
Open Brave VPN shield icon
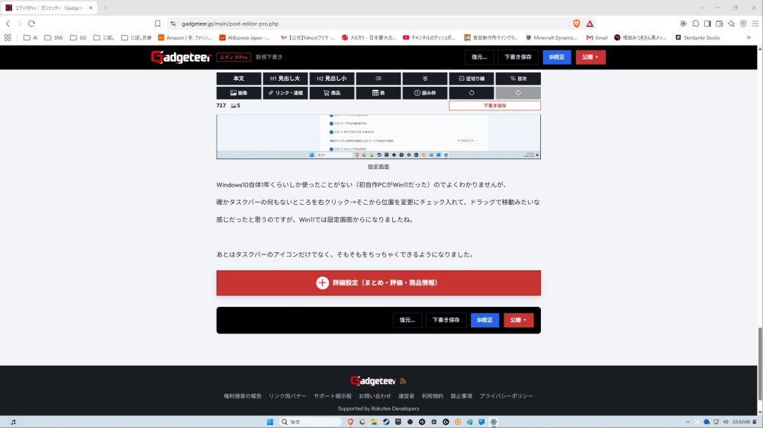tap(743, 24)
